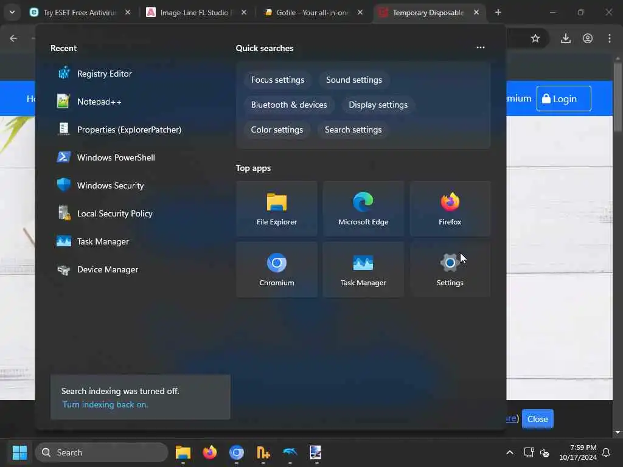The height and width of the screenshot is (467, 623).
Task: Select Bluetooth & devices quick search
Action: (x=289, y=105)
